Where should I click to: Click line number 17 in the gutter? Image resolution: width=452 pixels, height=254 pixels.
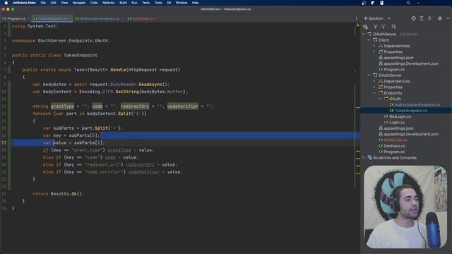tap(4, 143)
